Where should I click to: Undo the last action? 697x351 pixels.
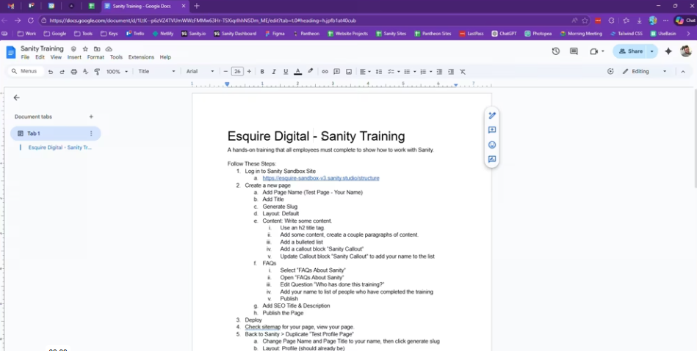point(51,71)
